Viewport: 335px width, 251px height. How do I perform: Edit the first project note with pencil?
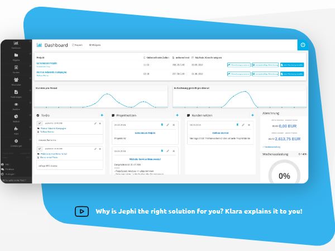pyautogui.click(x=167, y=125)
